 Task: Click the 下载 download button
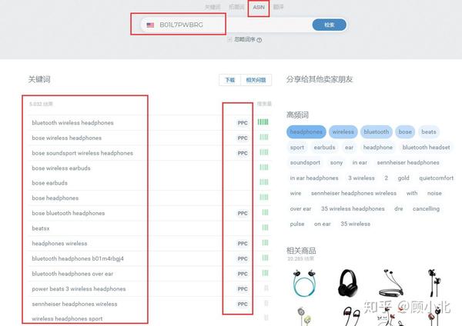(x=229, y=80)
